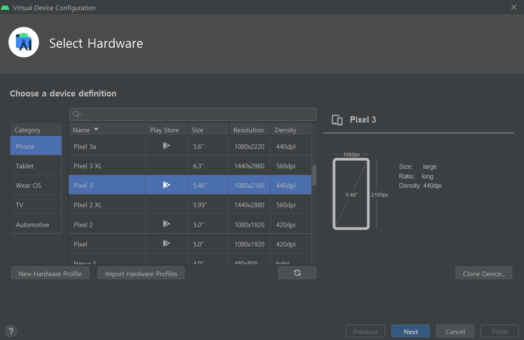Click the Play Store icon in the Pixel row
Screen dimensions: 524x340
166,243
